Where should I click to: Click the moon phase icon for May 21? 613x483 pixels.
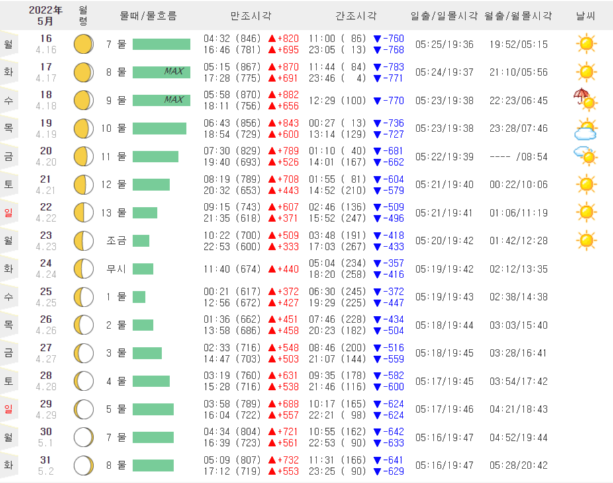click(x=83, y=184)
